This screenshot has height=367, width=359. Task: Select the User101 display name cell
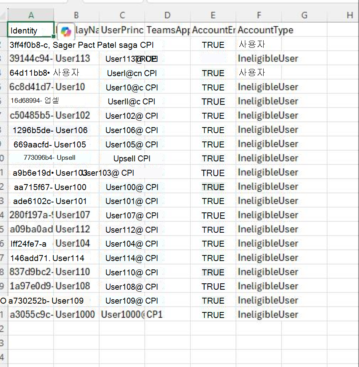(x=77, y=201)
